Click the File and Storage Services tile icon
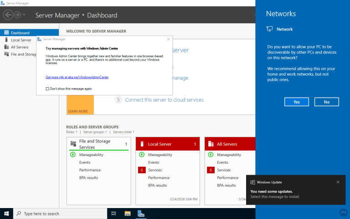This screenshot has width=350, height=219. click(73, 144)
